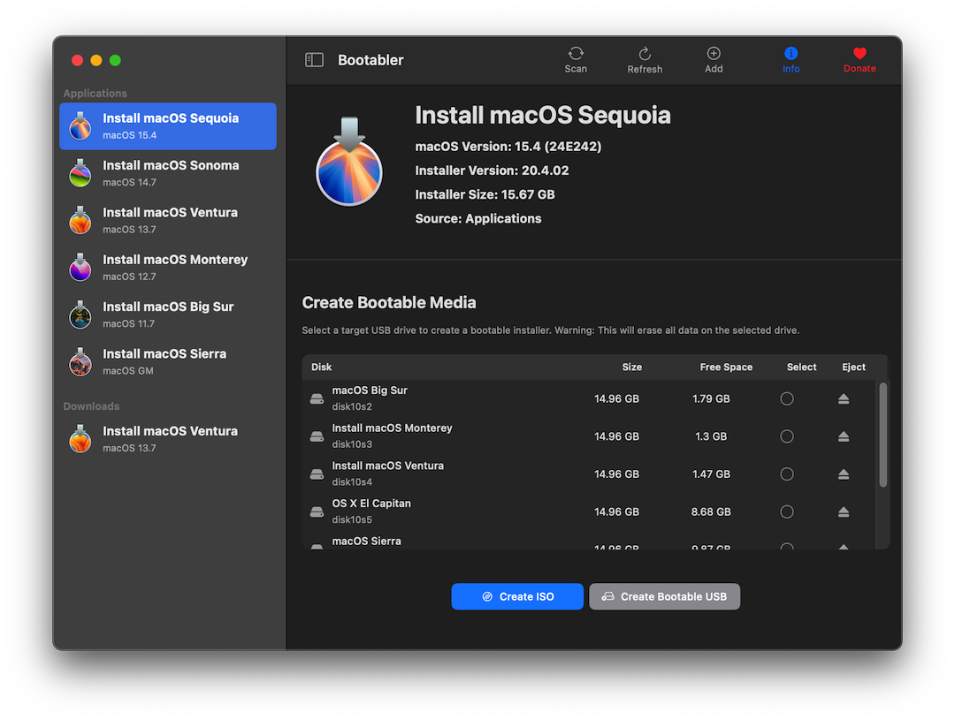The width and height of the screenshot is (955, 720).
Task: Click the Size column header
Action: click(631, 367)
